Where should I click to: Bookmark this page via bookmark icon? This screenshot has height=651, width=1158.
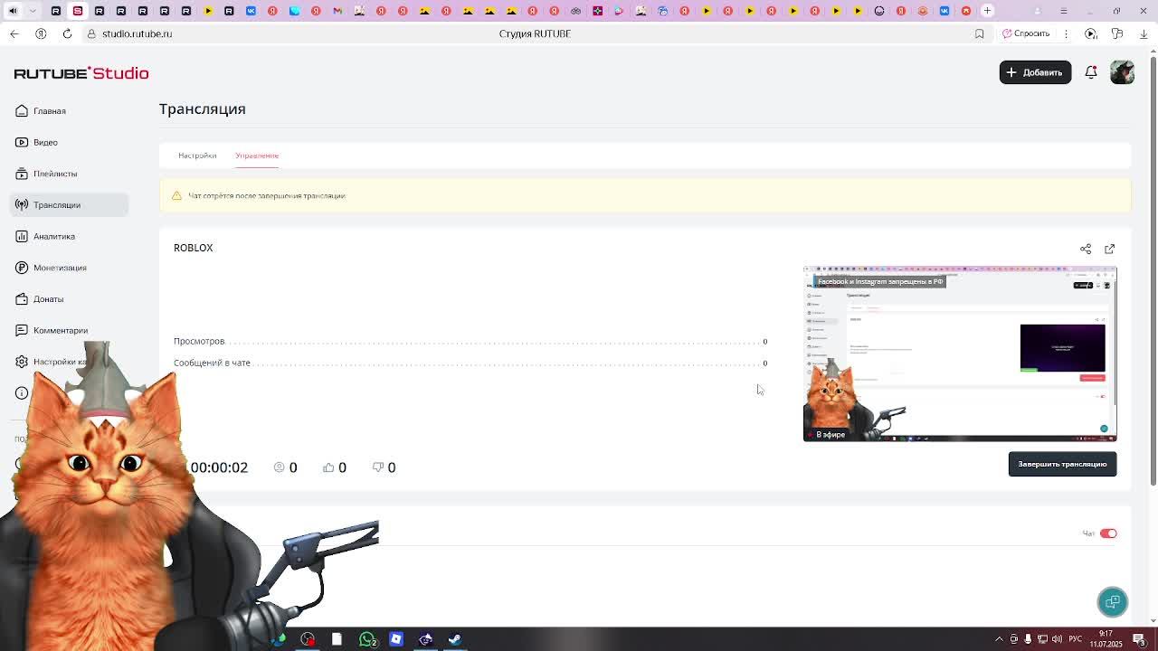[x=979, y=33]
